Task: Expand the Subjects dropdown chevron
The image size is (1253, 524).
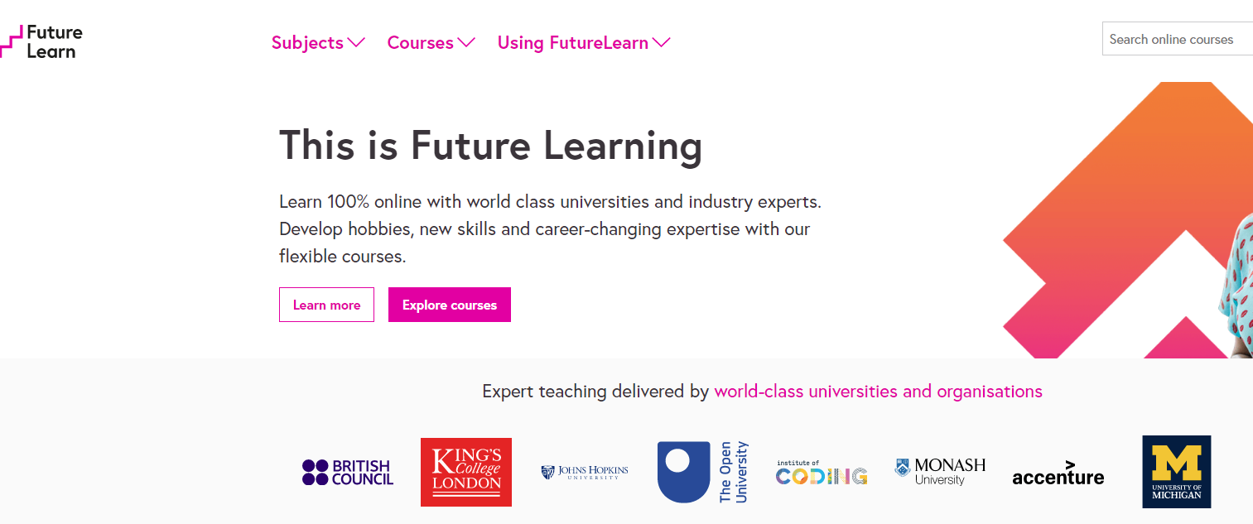Action: pyautogui.click(x=356, y=42)
